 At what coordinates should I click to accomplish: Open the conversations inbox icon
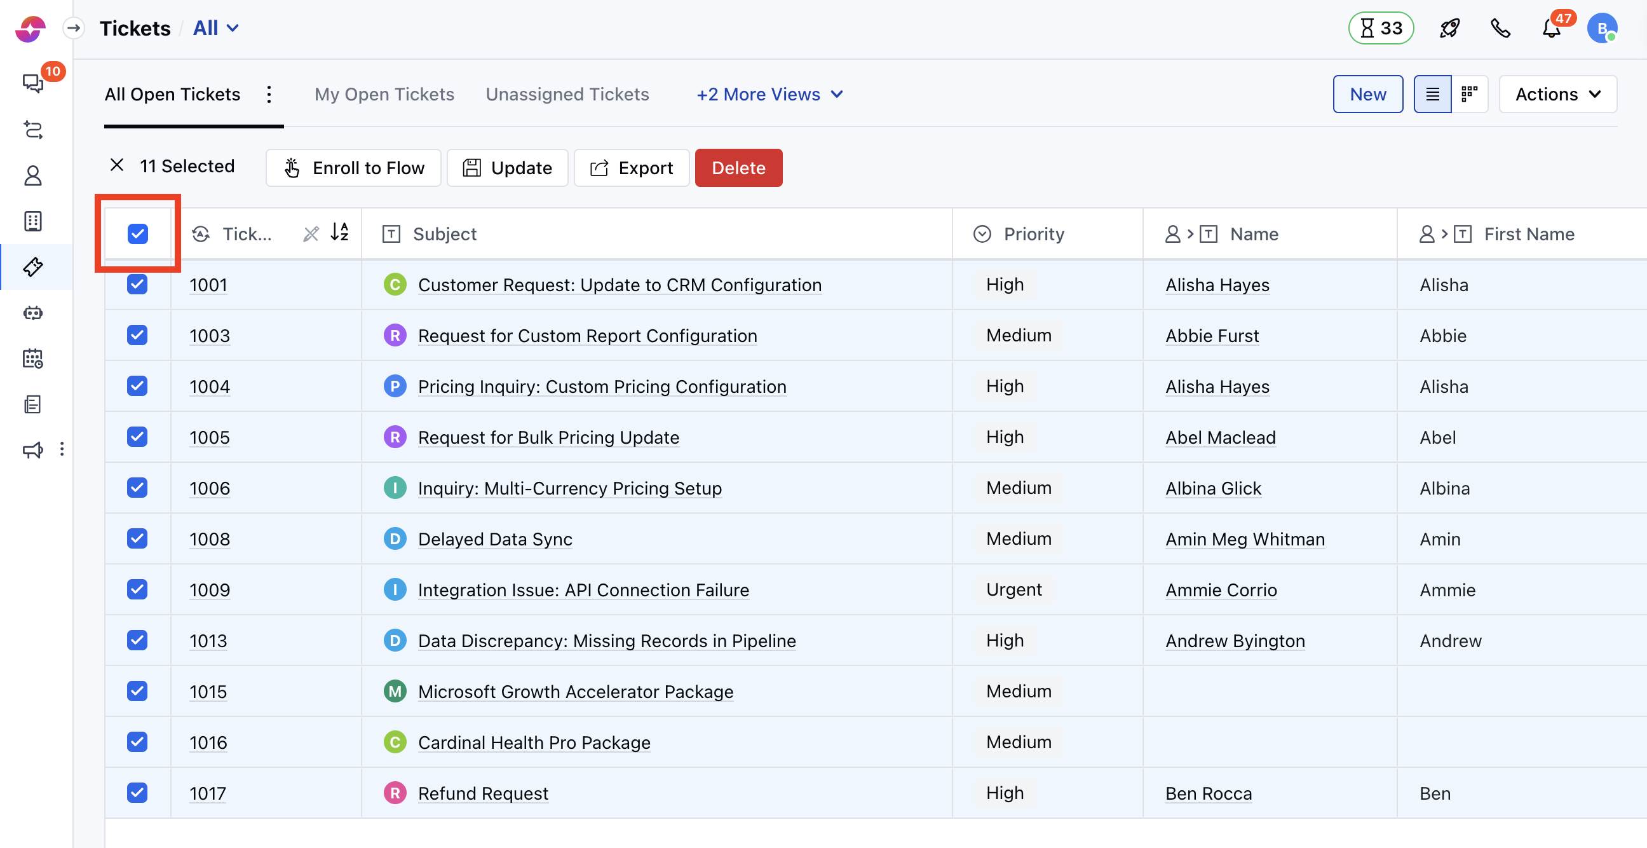click(32, 83)
